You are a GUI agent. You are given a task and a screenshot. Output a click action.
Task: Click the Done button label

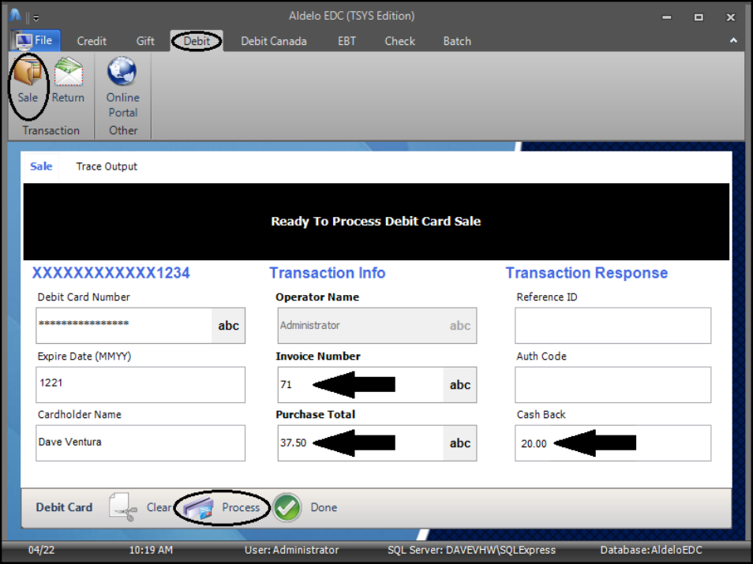pyautogui.click(x=324, y=507)
